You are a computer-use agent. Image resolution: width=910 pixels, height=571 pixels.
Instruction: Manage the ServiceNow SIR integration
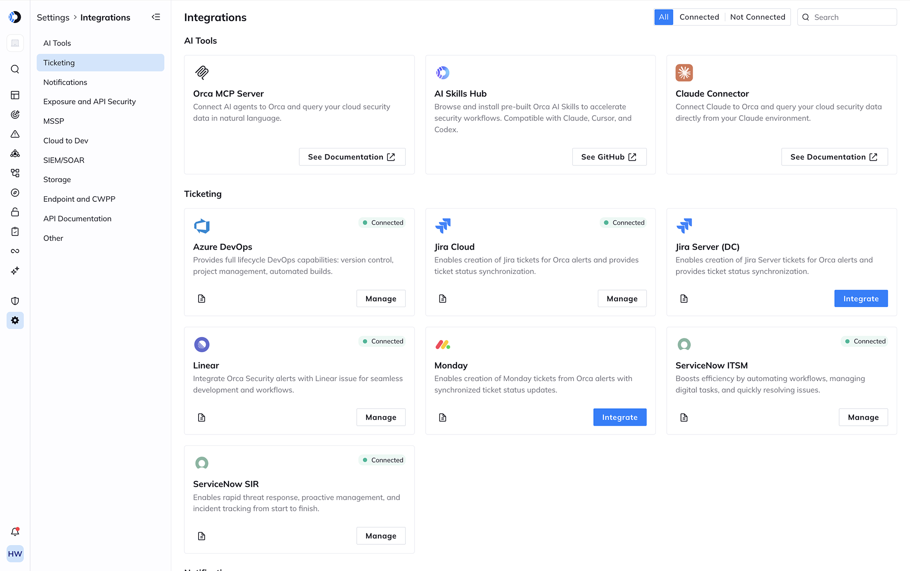[381, 536]
